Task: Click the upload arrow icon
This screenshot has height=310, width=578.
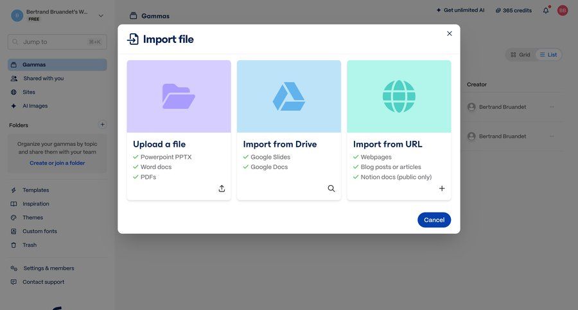Action: point(222,188)
